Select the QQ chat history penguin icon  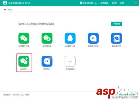click(70, 38)
